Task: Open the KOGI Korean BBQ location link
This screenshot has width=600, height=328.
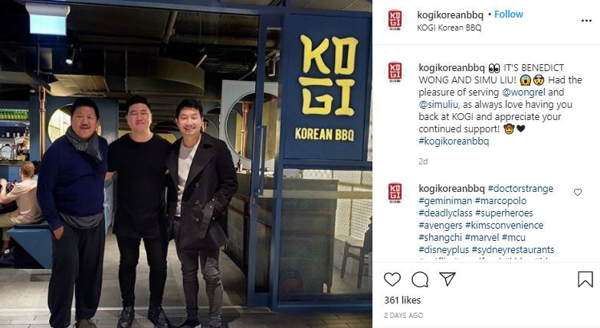Action: pyautogui.click(x=449, y=28)
